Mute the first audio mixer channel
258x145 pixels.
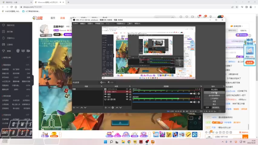pos(195,93)
